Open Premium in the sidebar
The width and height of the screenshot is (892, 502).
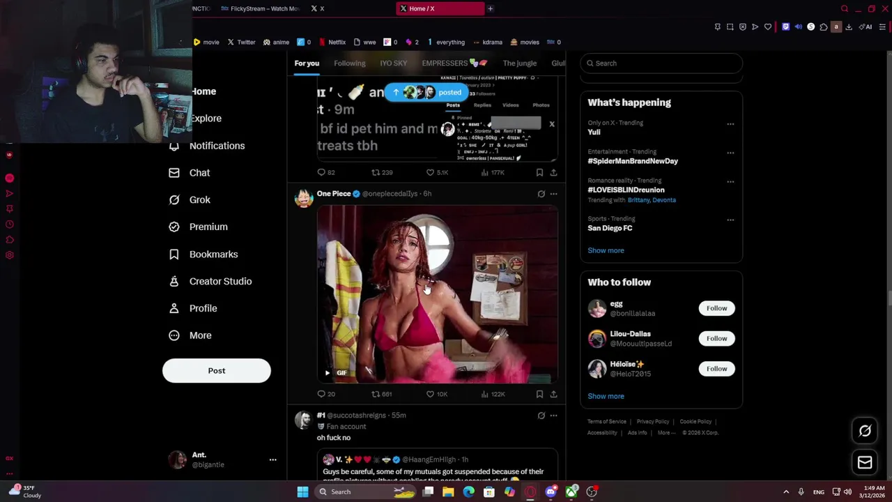[199, 227]
